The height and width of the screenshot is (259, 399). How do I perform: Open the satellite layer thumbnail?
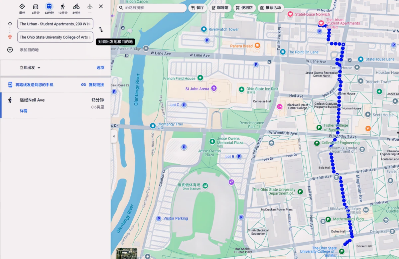[127, 253]
